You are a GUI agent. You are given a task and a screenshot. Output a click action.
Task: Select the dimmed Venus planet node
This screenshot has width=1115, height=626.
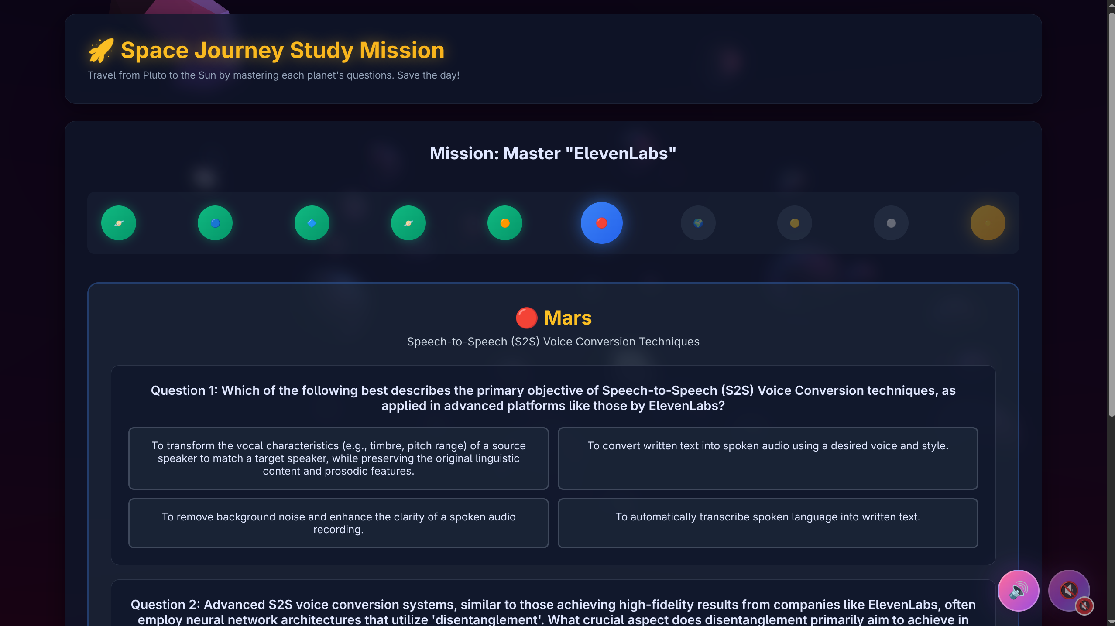(x=794, y=222)
